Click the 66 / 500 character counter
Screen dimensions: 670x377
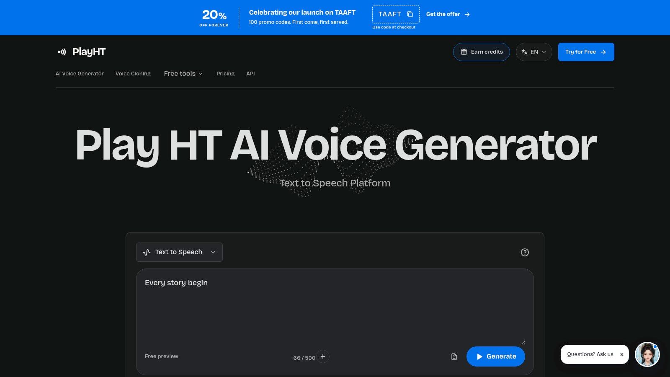[304, 358]
